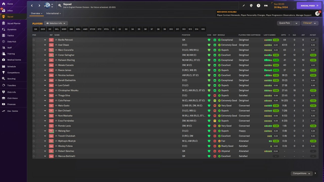Sort by the AV RAT column header
The image size is (324, 182).
313,35
